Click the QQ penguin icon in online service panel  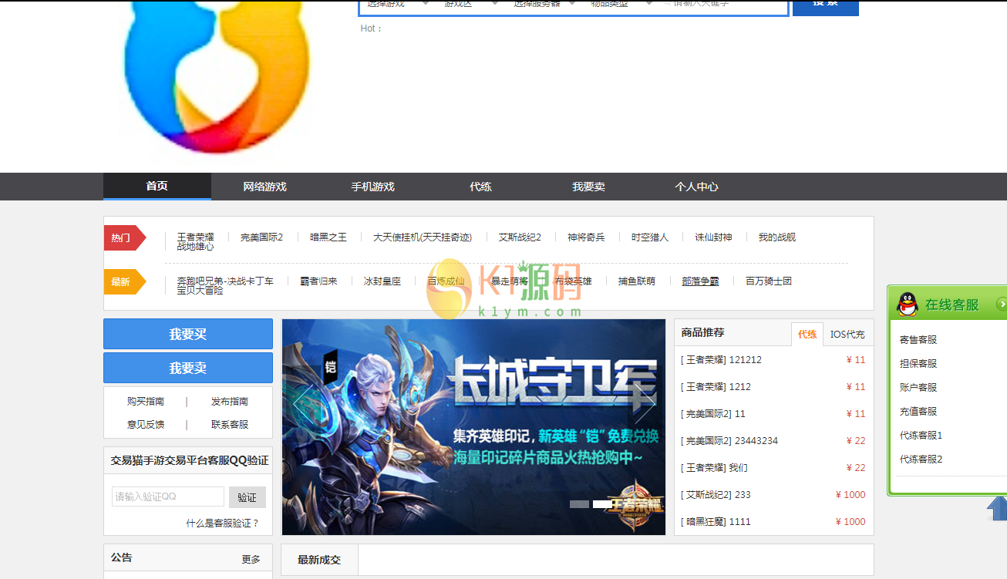point(908,305)
